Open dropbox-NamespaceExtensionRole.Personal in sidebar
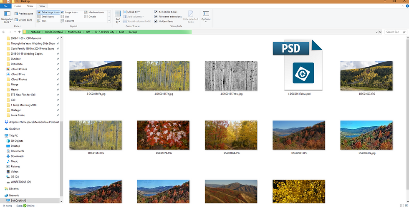Screen dimensions: 409x208 pos(32,122)
